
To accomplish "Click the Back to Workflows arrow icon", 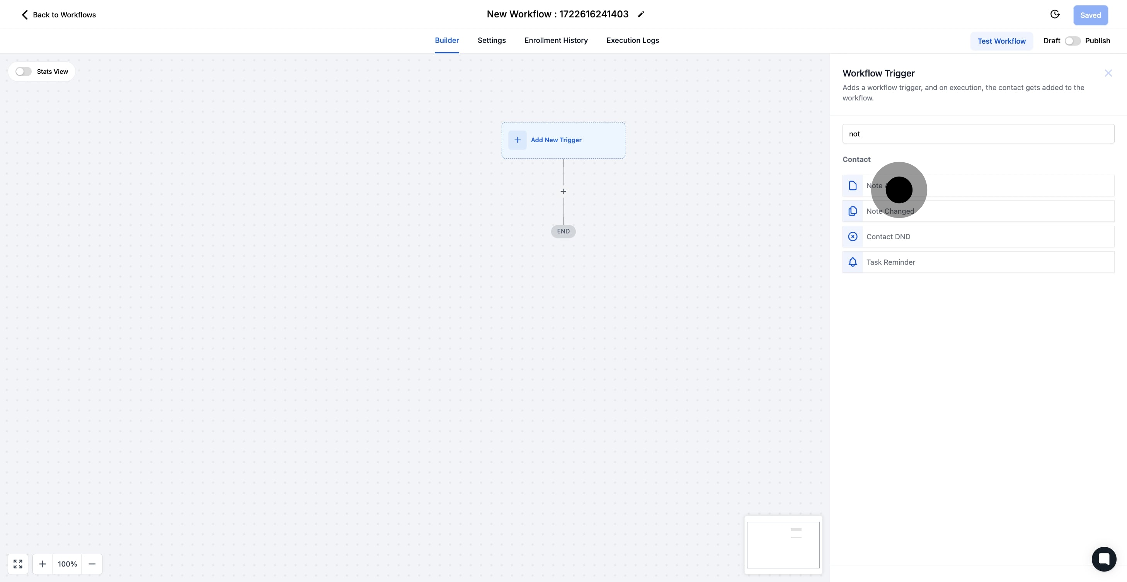I will coord(25,15).
